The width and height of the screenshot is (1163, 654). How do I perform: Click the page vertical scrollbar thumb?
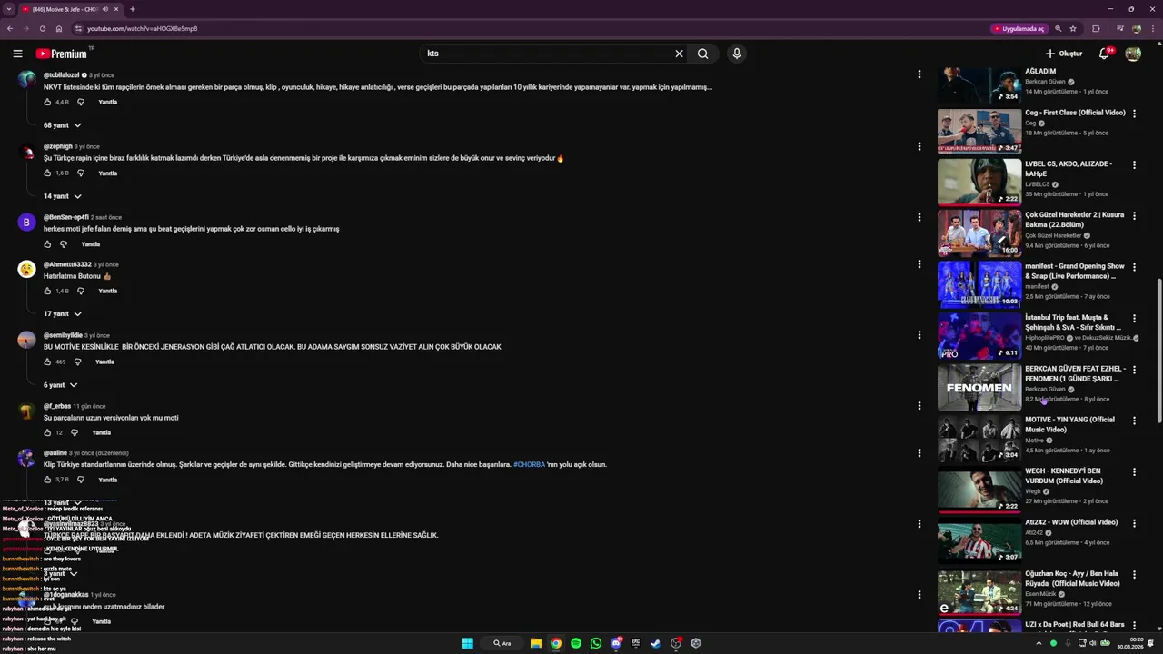point(1159,350)
